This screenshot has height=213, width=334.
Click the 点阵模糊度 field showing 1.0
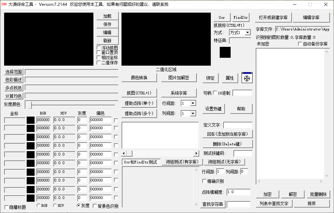(239, 192)
